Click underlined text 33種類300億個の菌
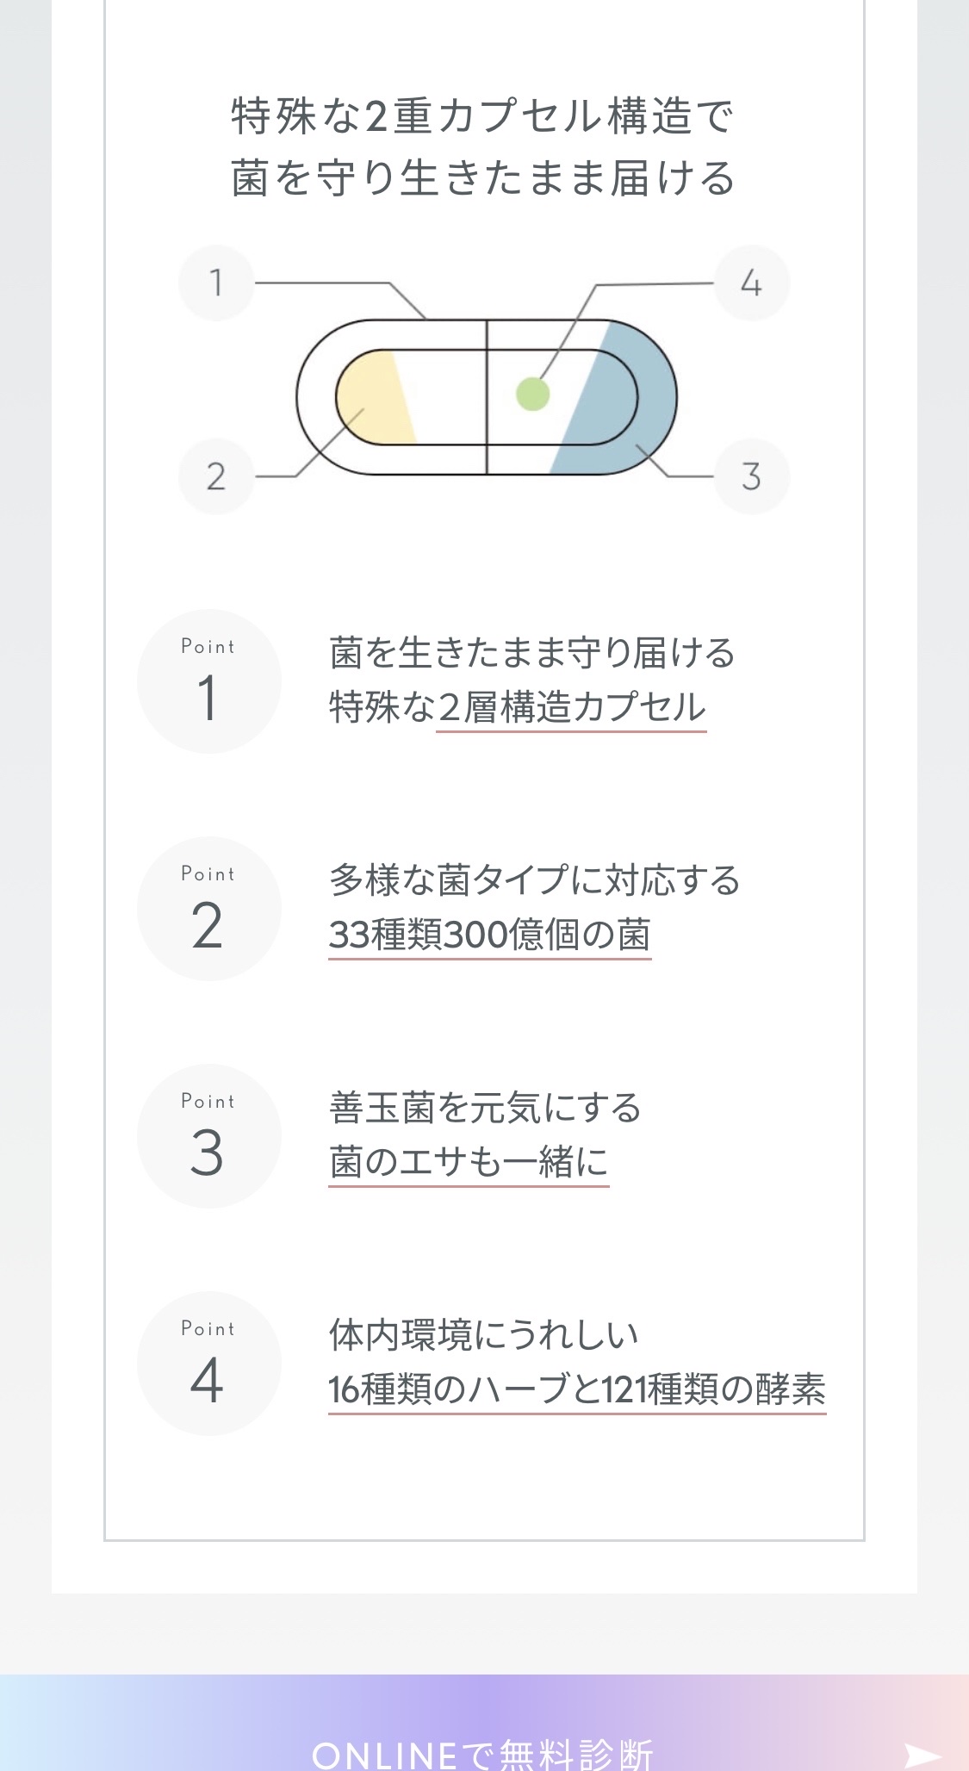969x1771 pixels. tap(489, 935)
